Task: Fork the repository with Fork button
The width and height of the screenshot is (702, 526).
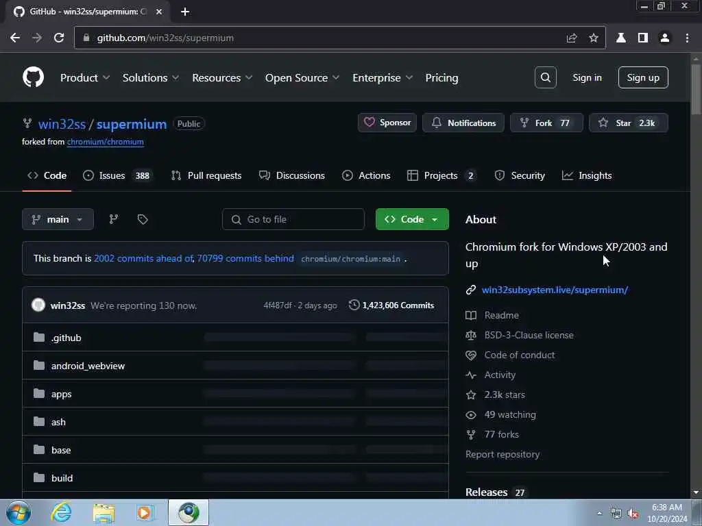Action: coord(546,123)
